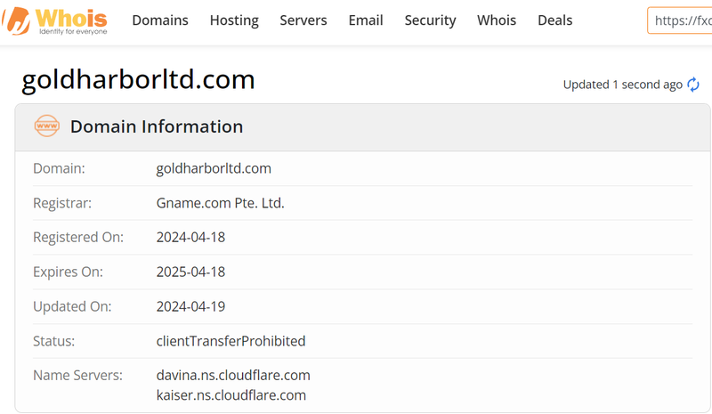Image resolution: width=712 pixels, height=414 pixels.
Task: Click the Name Servers: field label
Action: [77, 376]
